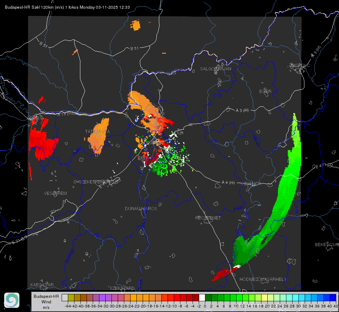Choose the dark green swatch between 0 and 2
Viewport: 339px width, 312px height.
click(208, 297)
